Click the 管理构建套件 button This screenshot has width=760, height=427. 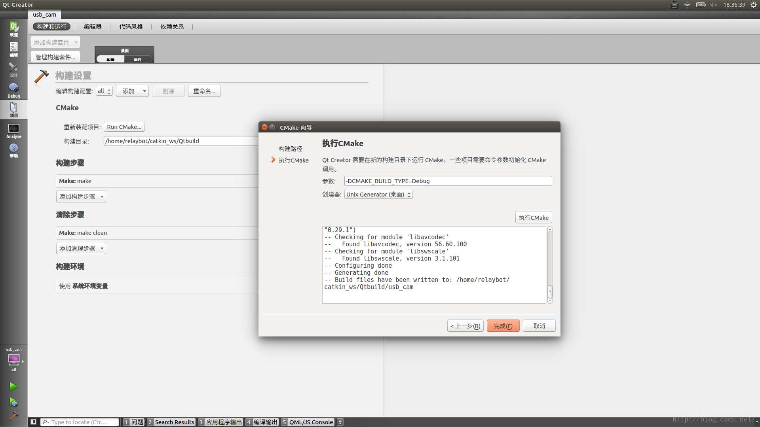55,57
